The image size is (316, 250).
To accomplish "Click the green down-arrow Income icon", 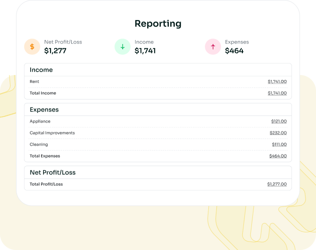I will 122,47.
